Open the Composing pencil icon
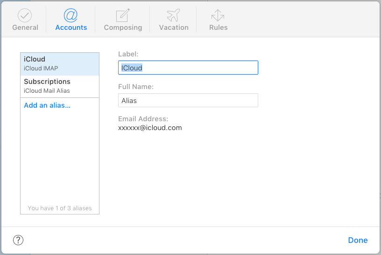The height and width of the screenshot is (255, 381). (123, 15)
